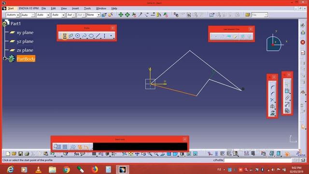This screenshot has height=174, width=309.
Task: Click the Print icon on bottom toolbar
Action: [x=27, y=154]
